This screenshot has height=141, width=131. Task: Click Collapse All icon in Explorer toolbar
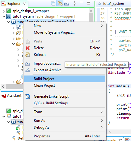point(53,4)
